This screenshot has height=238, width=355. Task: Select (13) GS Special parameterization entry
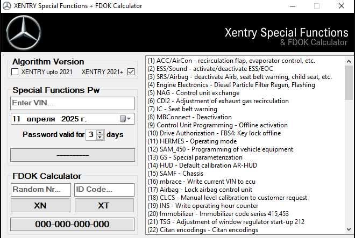click(195, 157)
